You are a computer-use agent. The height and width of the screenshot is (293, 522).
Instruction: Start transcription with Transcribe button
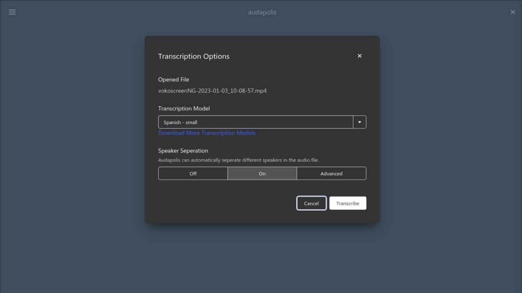click(x=348, y=203)
